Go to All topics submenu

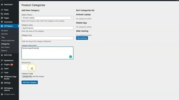tap(4, 31)
